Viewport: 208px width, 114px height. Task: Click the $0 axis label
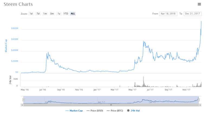coord(17,72)
